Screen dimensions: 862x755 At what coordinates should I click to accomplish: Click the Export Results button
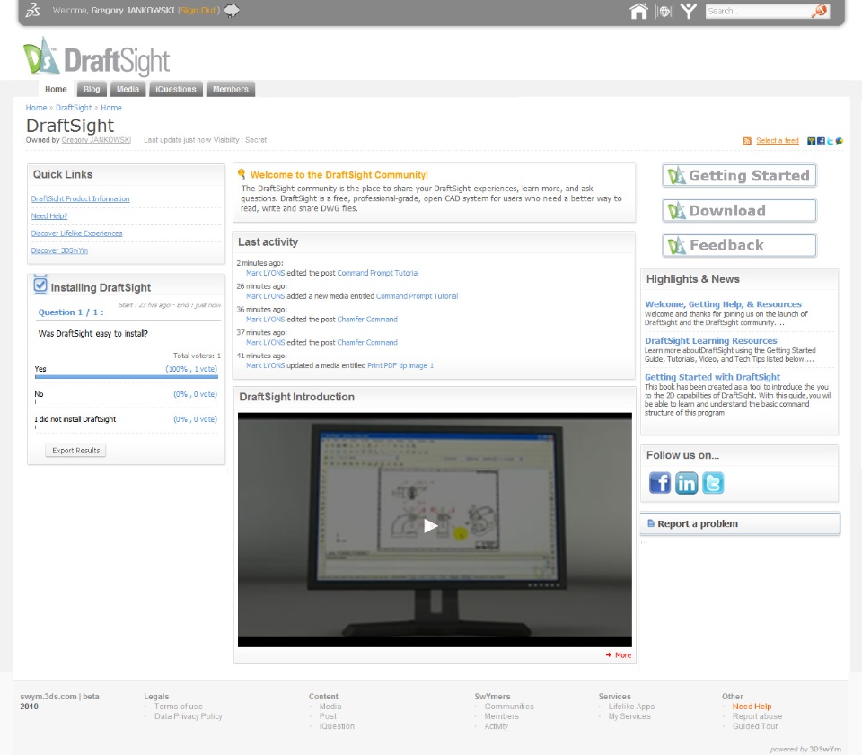pyautogui.click(x=75, y=451)
